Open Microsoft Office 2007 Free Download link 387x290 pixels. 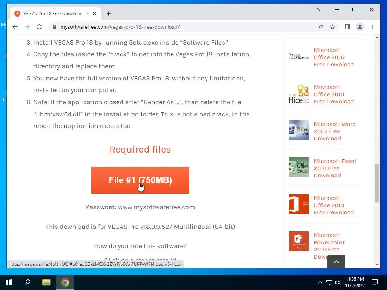coord(334,57)
